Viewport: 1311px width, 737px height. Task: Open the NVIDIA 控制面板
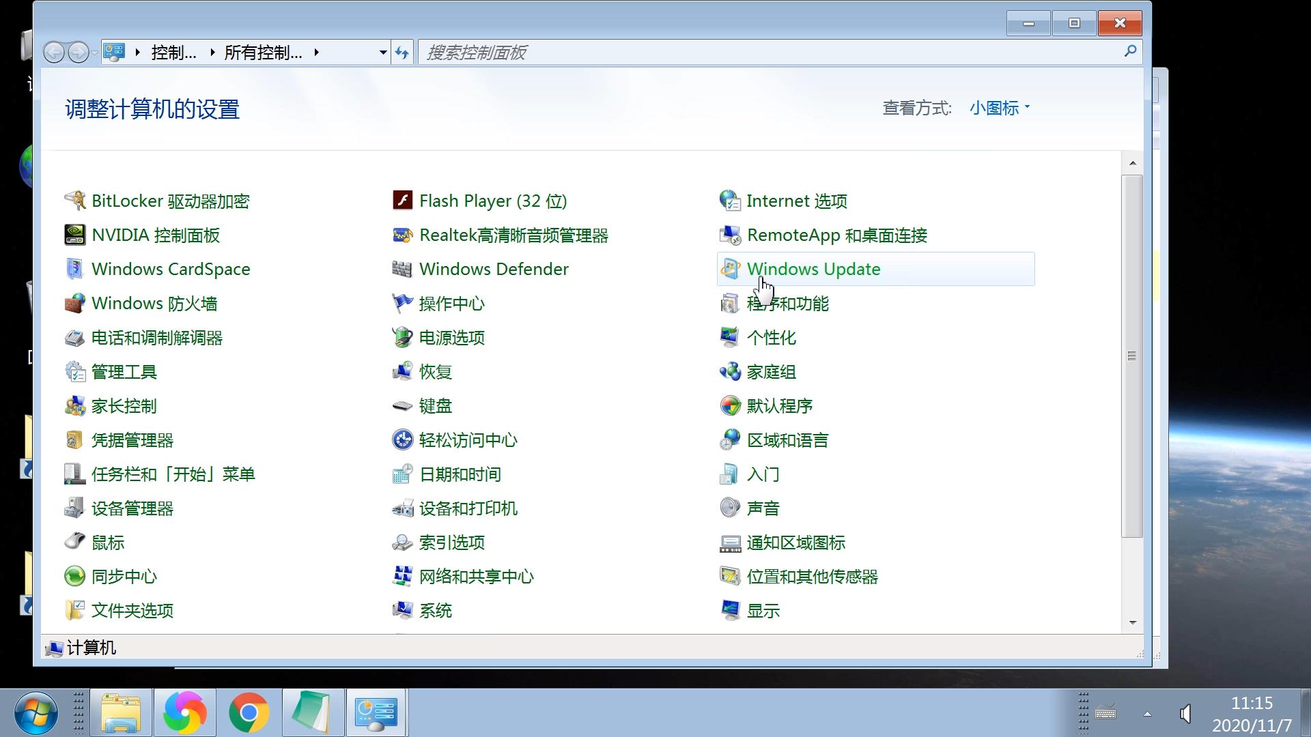(x=156, y=235)
